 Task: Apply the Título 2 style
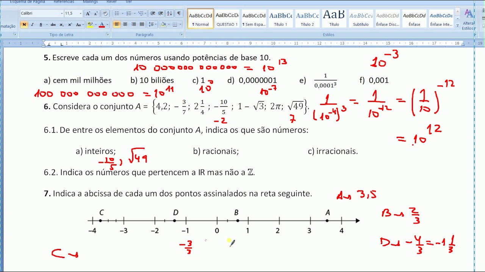[307, 19]
